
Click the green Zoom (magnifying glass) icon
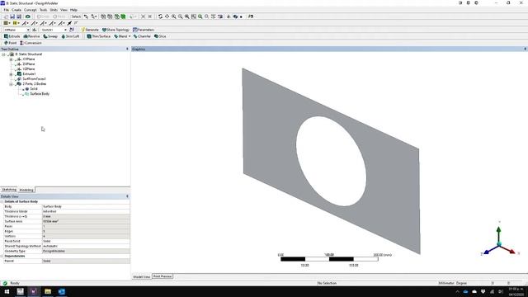(200, 16)
